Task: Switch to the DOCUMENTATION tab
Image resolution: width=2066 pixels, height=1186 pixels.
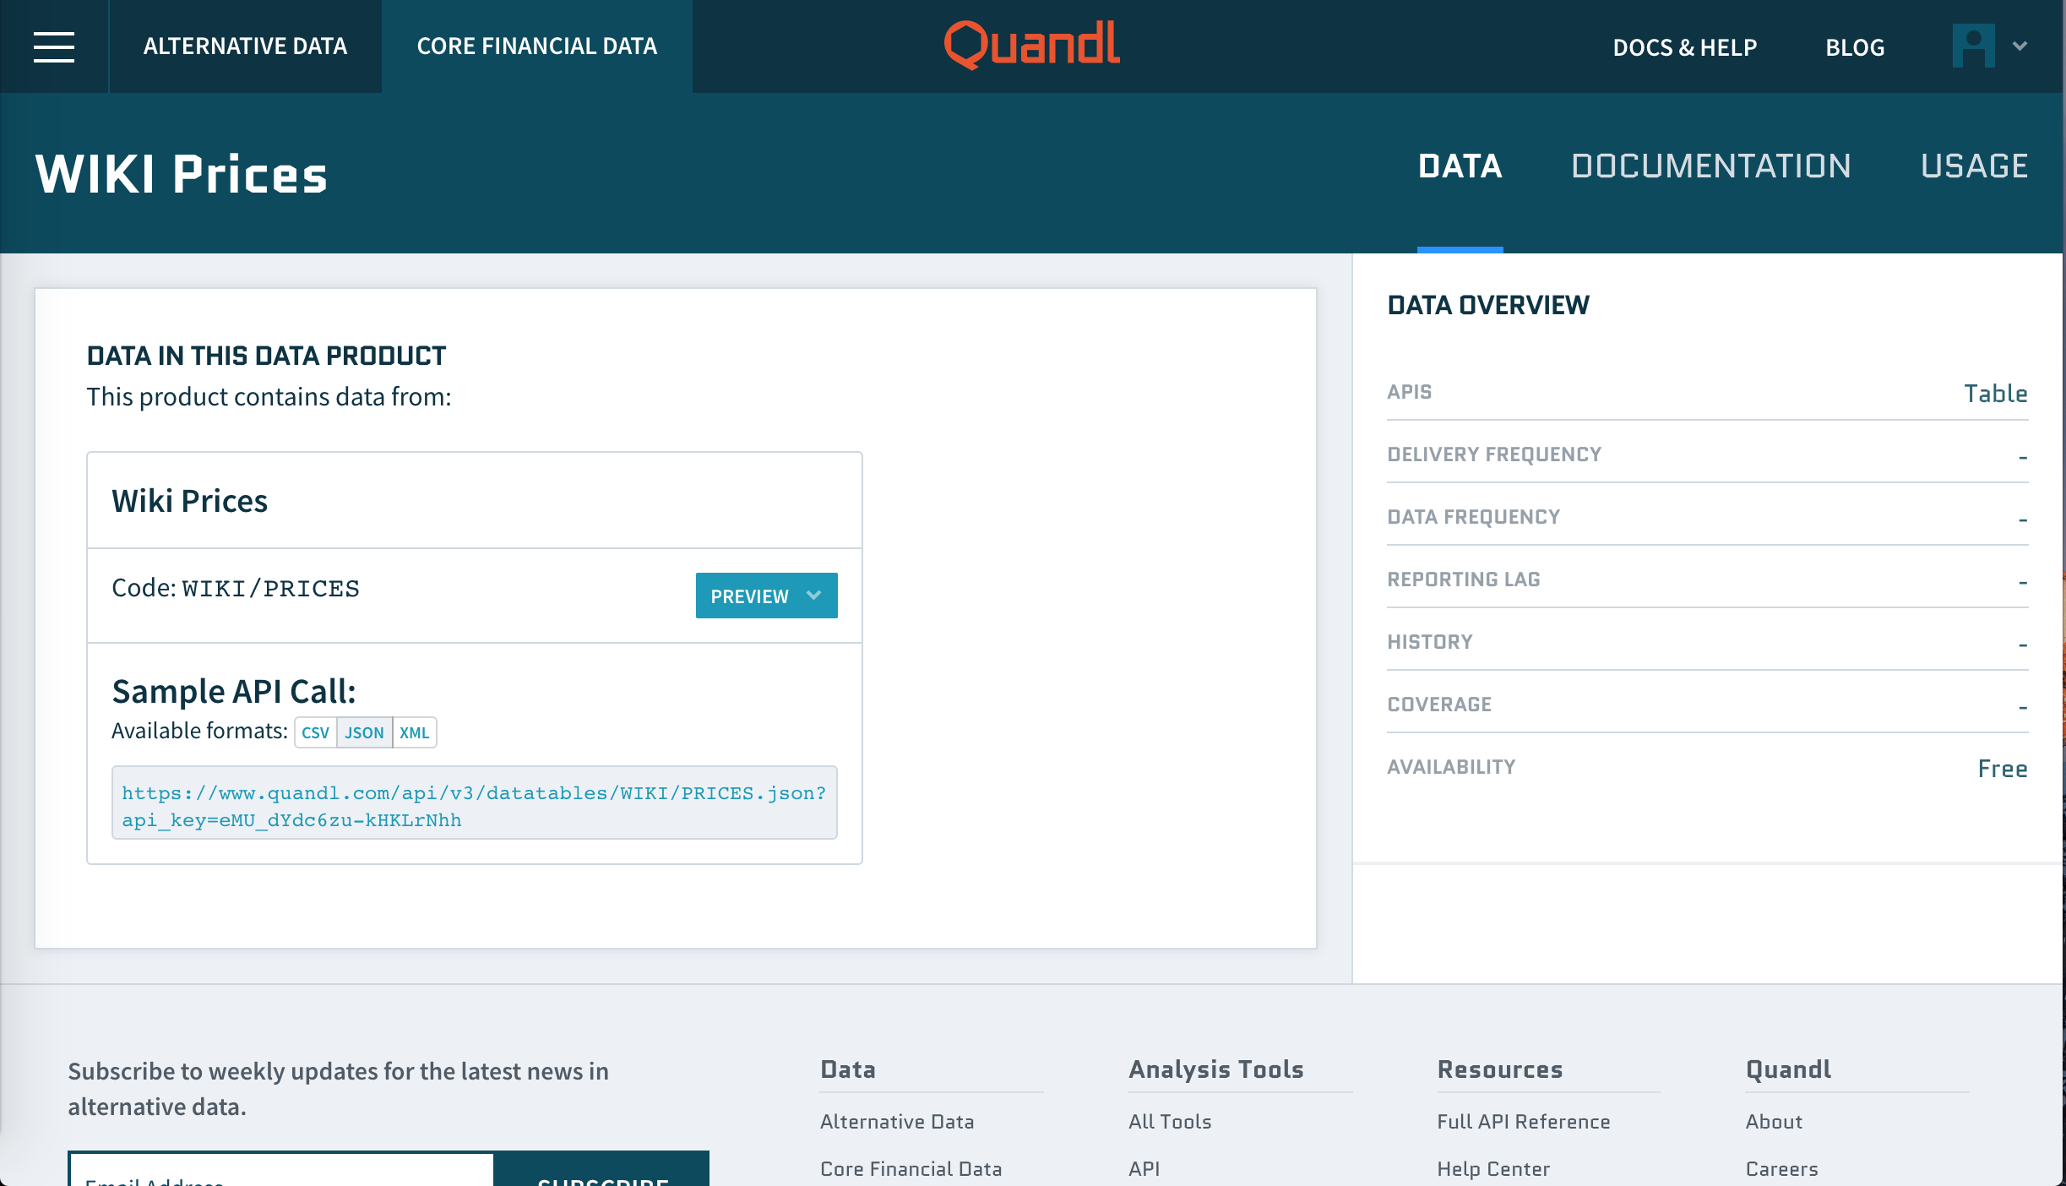Action: pyautogui.click(x=1710, y=166)
